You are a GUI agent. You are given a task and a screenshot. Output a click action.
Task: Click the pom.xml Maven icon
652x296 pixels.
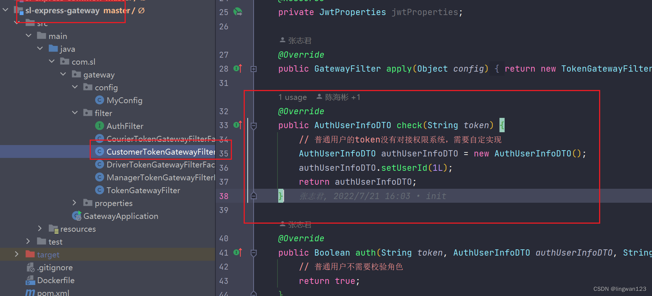click(x=30, y=293)
